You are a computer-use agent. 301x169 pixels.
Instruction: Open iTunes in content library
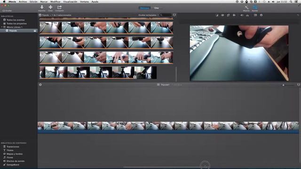click(9, 158)
